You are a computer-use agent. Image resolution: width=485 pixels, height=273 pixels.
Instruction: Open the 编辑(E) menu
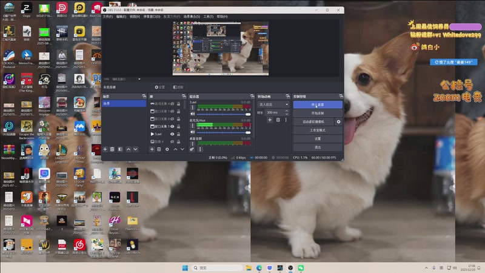click(121, 16)
